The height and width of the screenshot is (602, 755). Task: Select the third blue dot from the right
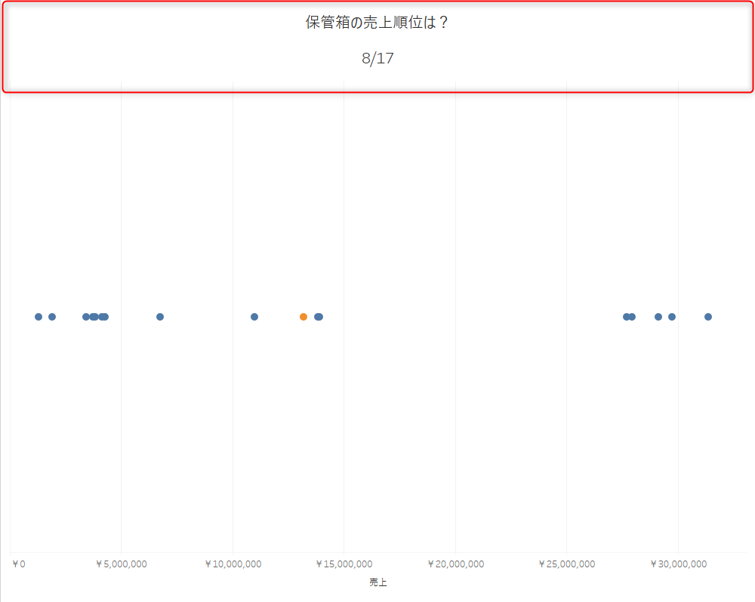pos(658,317)
